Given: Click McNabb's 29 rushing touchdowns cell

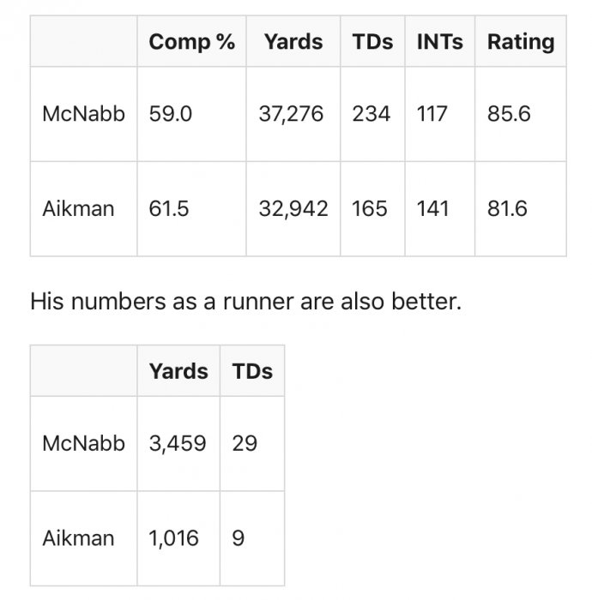Looking at the screenshot, I should pyautogui.click(x=252, y=443).
